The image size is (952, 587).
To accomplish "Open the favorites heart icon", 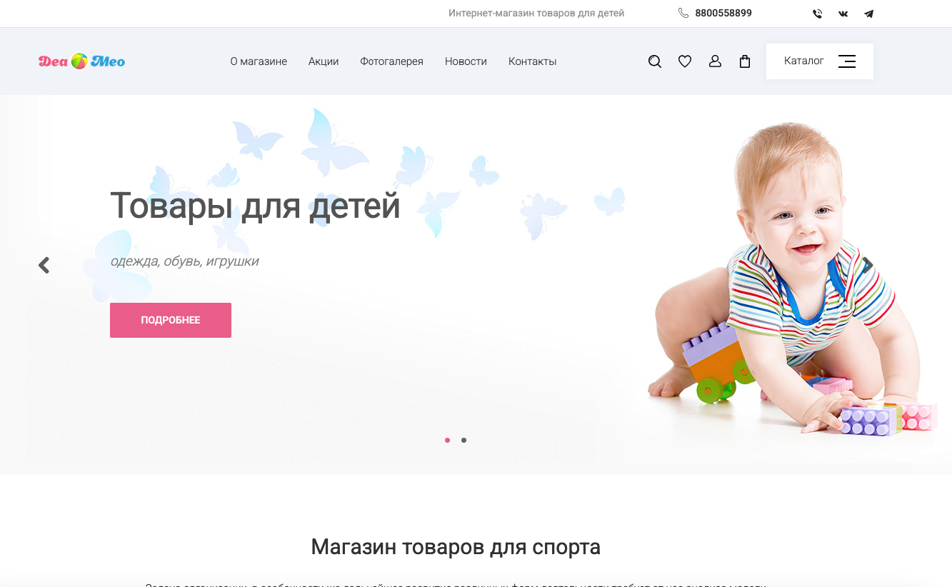I will (684, 61).
